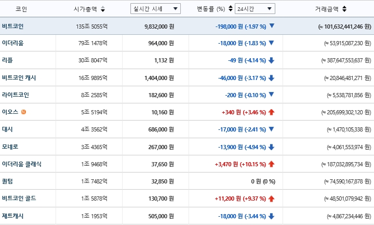Click the price 505,000 원
This screenshot has height=225, width=374.
pos(161,216)
